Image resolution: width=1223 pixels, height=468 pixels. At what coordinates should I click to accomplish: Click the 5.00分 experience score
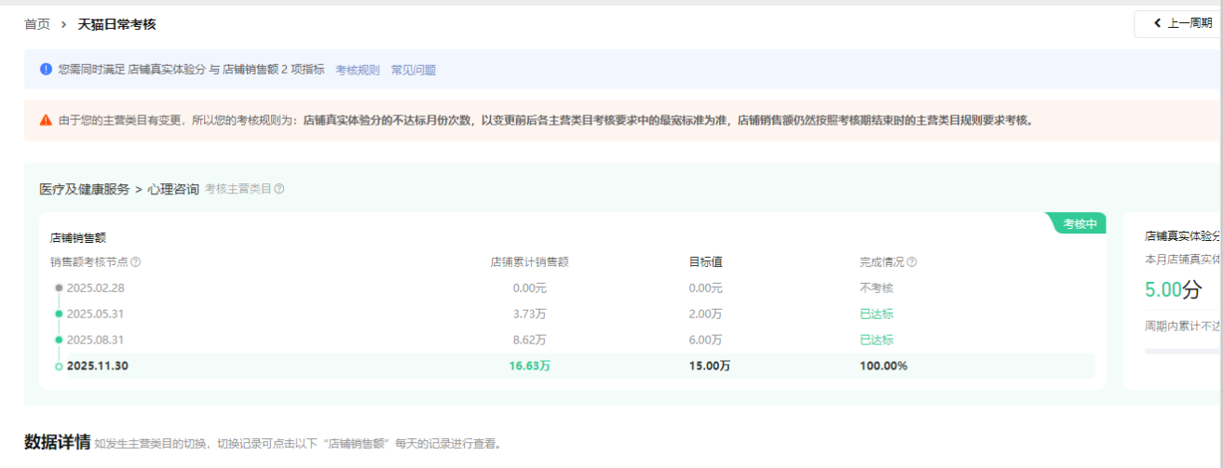pyautogui.click(x=1173, y=289)
